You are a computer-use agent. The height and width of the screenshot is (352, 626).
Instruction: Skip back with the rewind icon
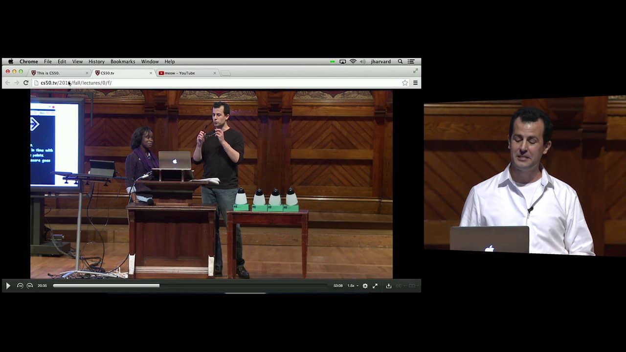click(x=20, y=286)
